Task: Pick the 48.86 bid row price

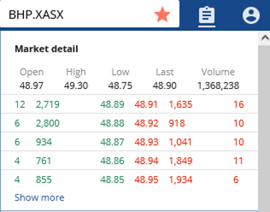Action: (112, 161)
